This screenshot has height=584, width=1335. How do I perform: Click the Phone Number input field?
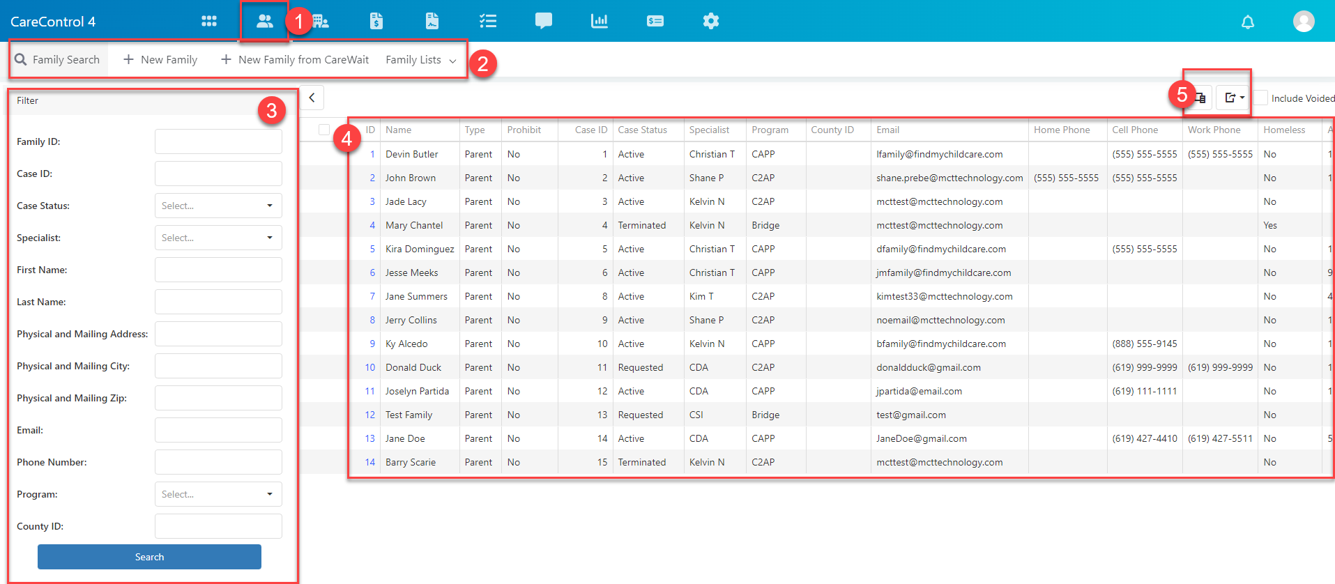coord(218,462)
